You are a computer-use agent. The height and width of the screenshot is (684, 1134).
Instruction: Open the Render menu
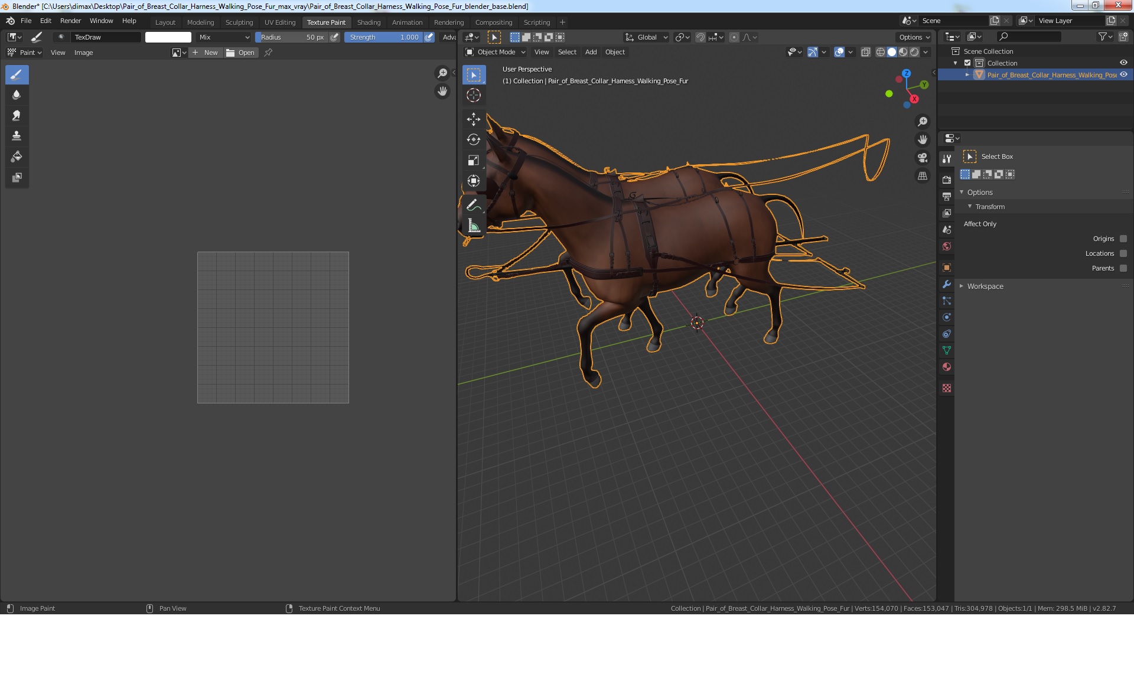(x=70, y=21)
